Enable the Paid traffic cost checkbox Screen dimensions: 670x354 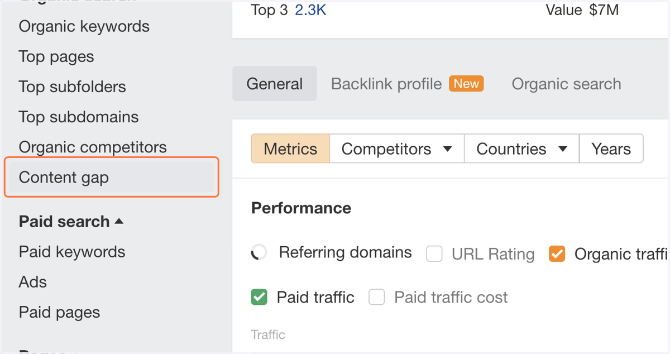tap(377, 297)
